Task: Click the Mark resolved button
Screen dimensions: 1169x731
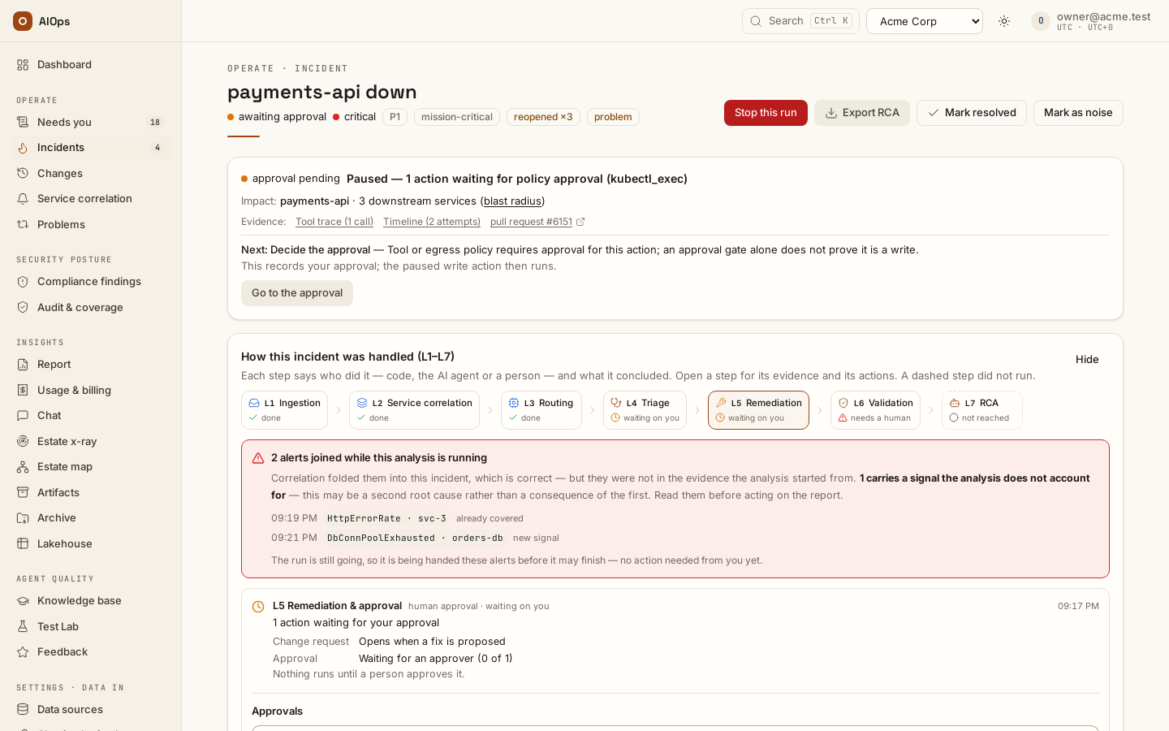Action: point(972,113)
